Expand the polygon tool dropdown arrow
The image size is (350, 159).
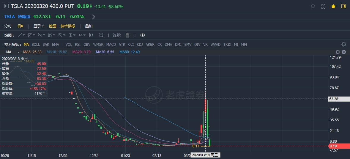pos(34,35)
